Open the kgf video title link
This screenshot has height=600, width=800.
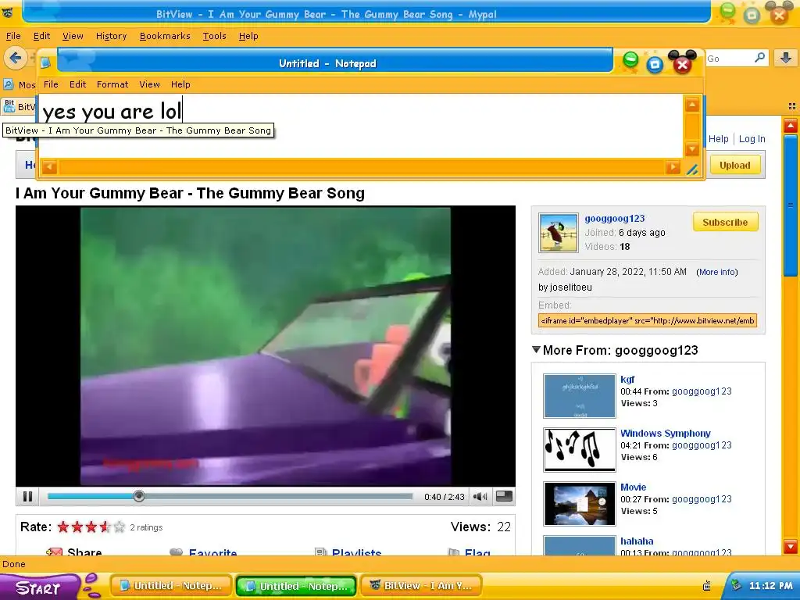click(x=627, y=379)
